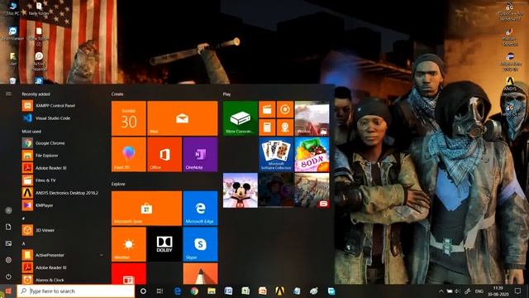The image size is (529, 298).
Task: Open the volume control in system tray
Action: [x=457, y=291]
